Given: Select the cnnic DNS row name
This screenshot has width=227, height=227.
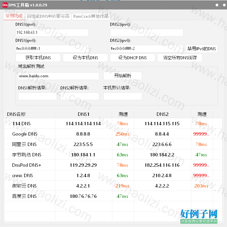Looking at the screenshot, I should pos(22,175).
